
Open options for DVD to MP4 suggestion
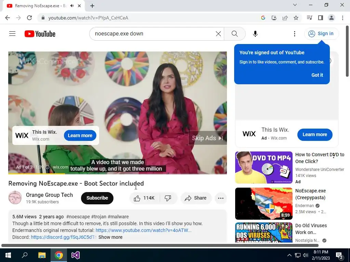(334, 156)
